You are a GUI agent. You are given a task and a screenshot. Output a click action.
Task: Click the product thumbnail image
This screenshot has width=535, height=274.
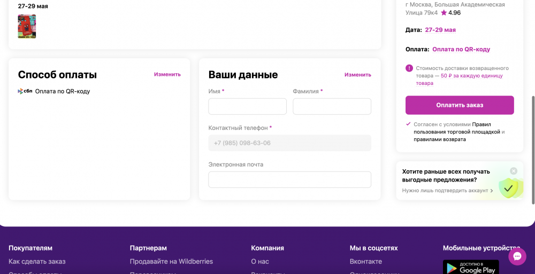pos(27,26)
